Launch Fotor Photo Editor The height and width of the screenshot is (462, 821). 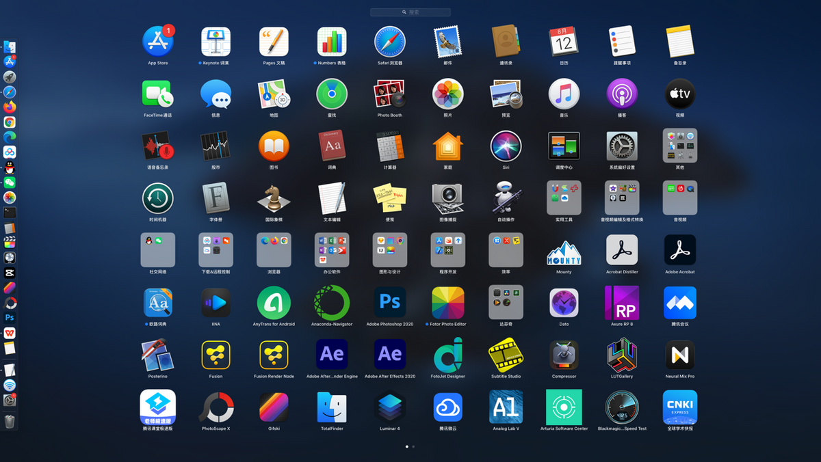(448, 302)
